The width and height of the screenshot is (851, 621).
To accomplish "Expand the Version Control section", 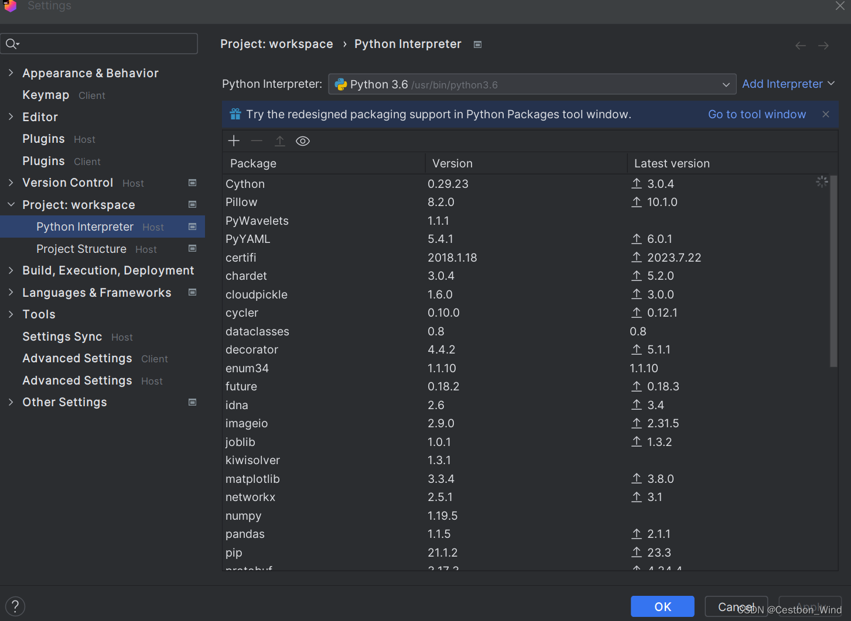I will click(11, 183).
